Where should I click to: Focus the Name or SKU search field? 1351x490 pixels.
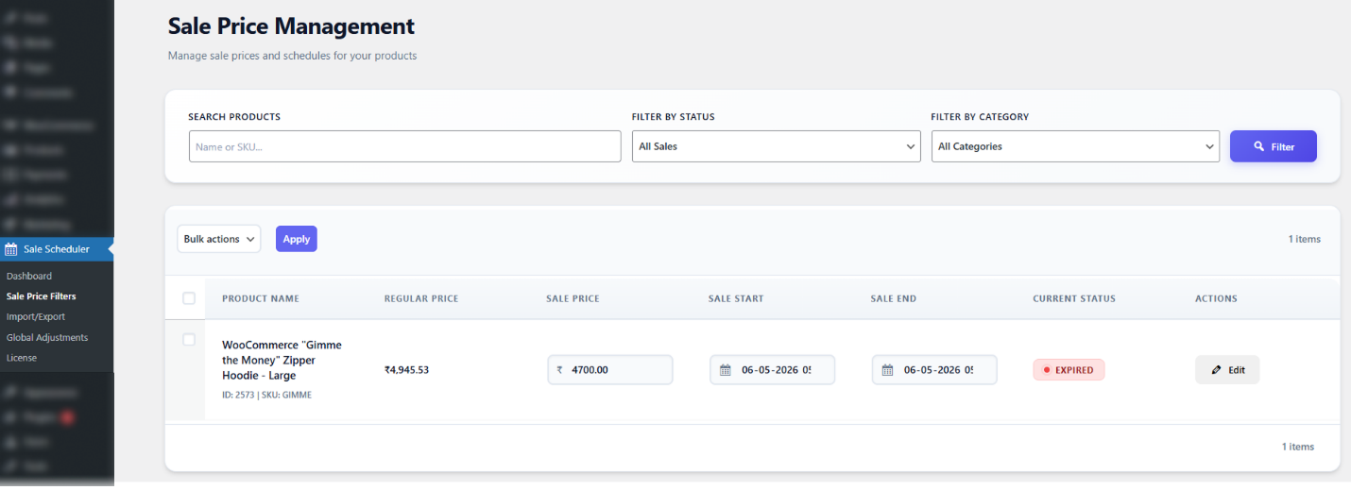coord(404,146)
